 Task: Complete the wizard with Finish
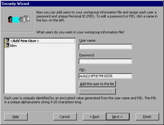(147, 117)
